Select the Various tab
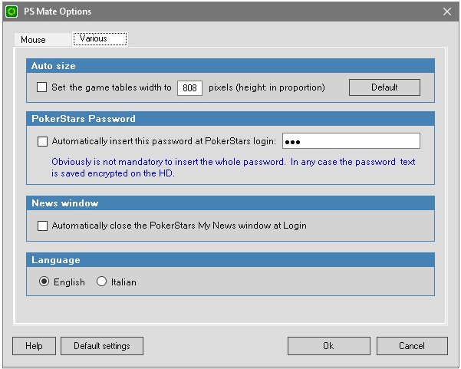461x369 pixels. click(93, 38)
